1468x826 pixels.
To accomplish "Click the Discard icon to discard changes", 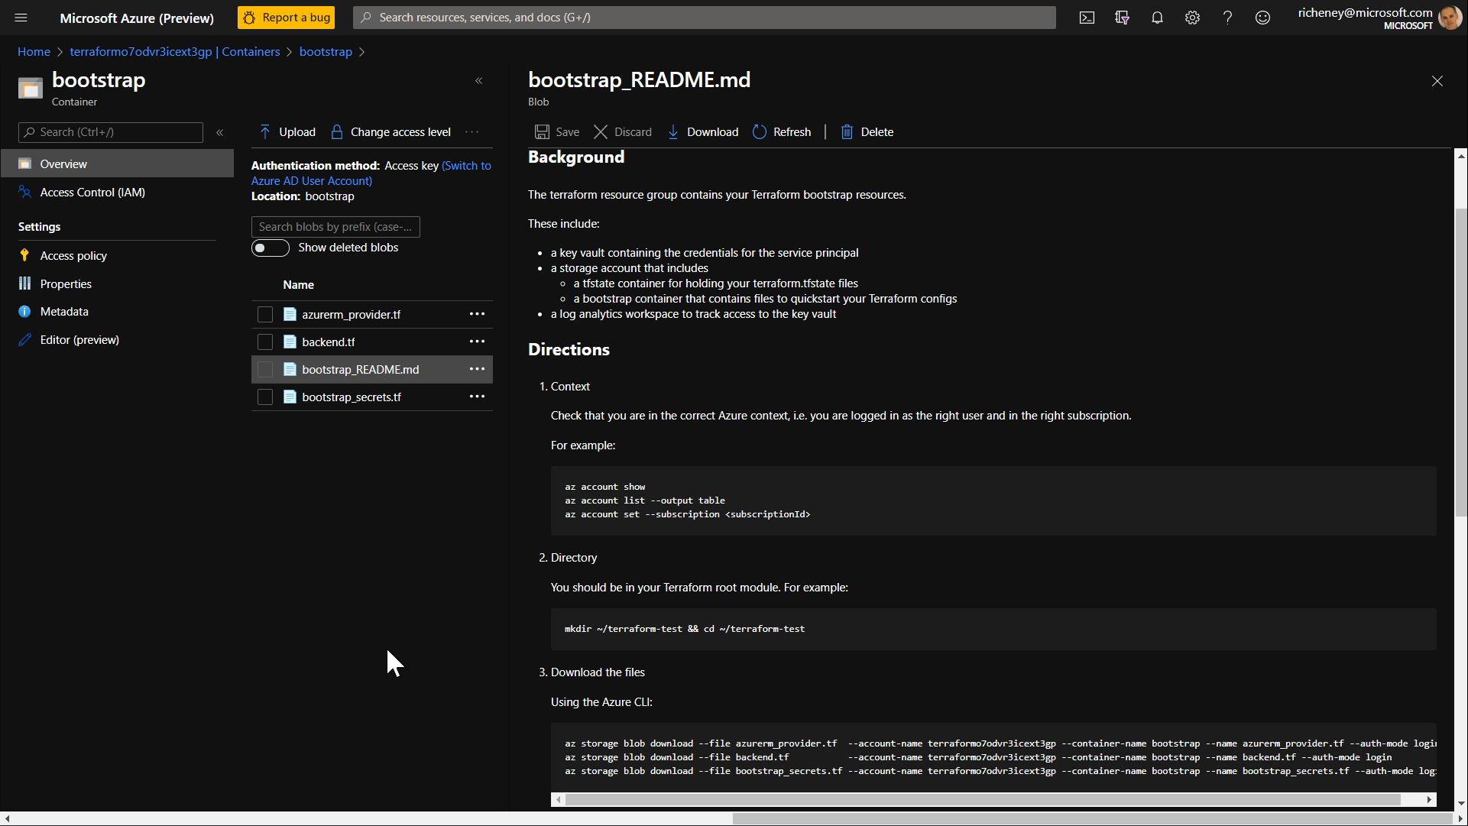I will [x=601, y=132].
